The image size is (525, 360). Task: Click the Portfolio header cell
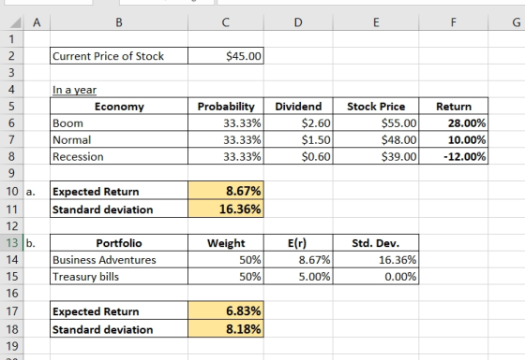tap(119, 243)
